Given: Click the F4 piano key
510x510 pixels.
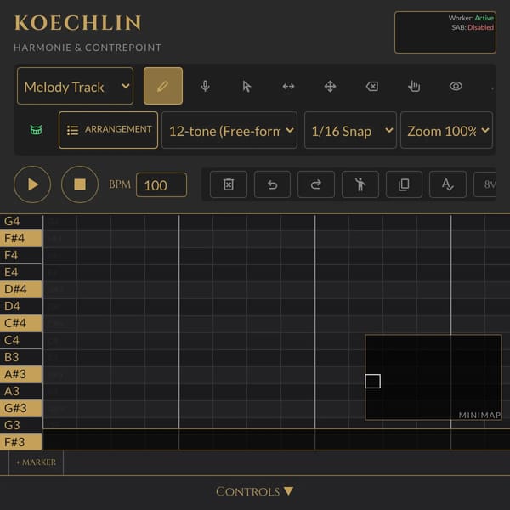Looking at the screenshot, I should (x=20, y=255).
